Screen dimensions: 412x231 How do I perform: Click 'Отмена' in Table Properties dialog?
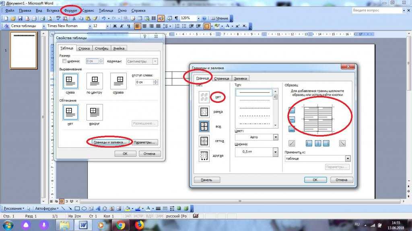pyautogui.click(x=149, y=154)
